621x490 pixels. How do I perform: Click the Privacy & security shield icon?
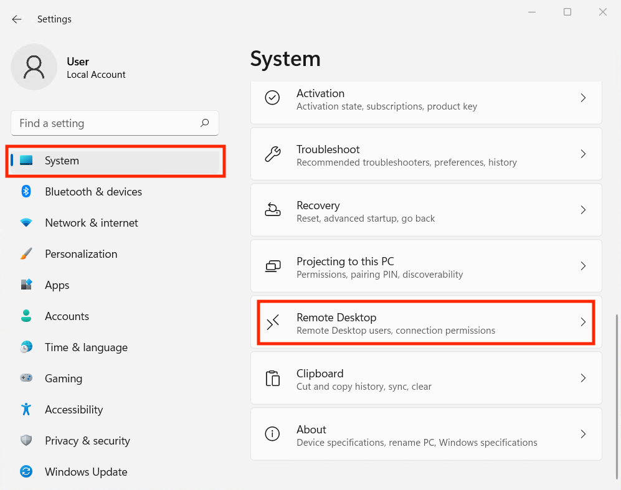click(26, 441)
